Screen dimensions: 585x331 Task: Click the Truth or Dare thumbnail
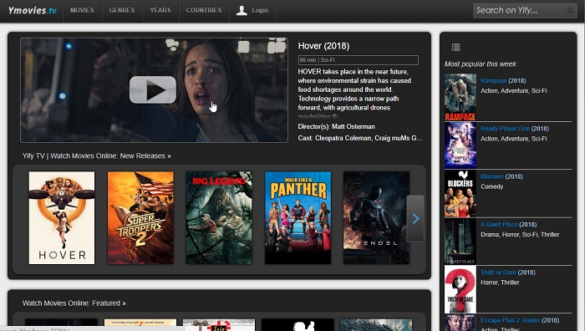pyautogui.click(x=460, y=289)
